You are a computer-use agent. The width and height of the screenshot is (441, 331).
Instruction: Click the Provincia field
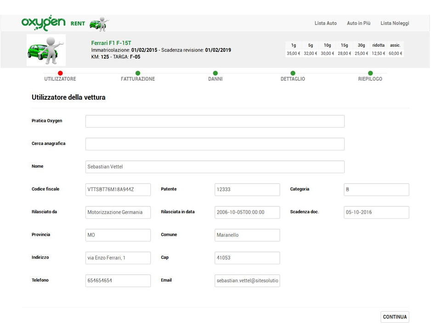point(118,235)
